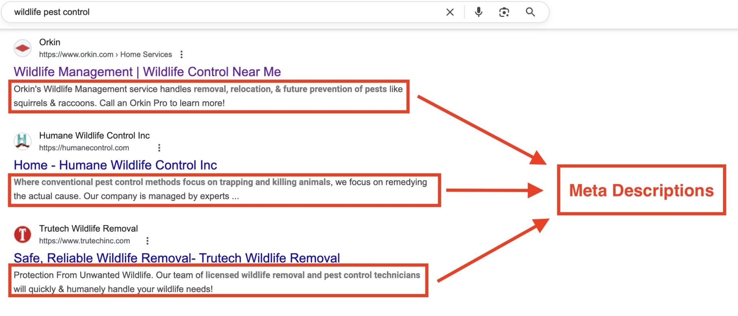Click the Trutech Wildlife Removal favicon
This screenshot has width=738, height=316.
[23, 234]
